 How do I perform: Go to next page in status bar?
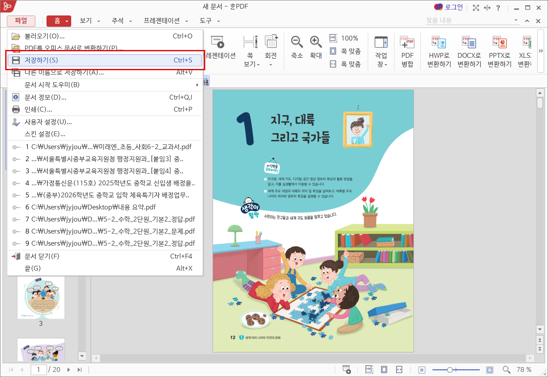coord(69,370)
